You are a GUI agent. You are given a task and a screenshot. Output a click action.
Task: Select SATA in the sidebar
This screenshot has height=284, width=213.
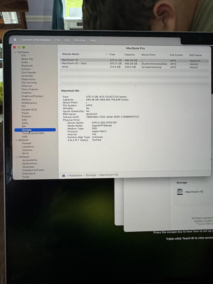point(25,123)
